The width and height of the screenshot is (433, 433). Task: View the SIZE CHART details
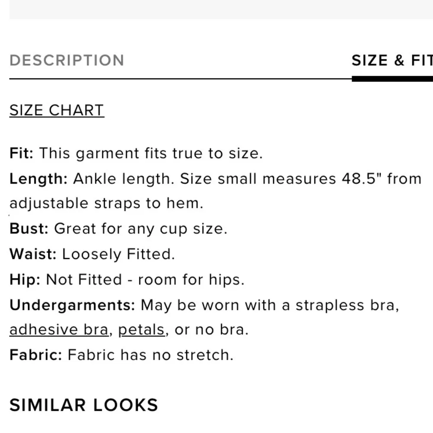pyautogui.click(x=56, y=110)
